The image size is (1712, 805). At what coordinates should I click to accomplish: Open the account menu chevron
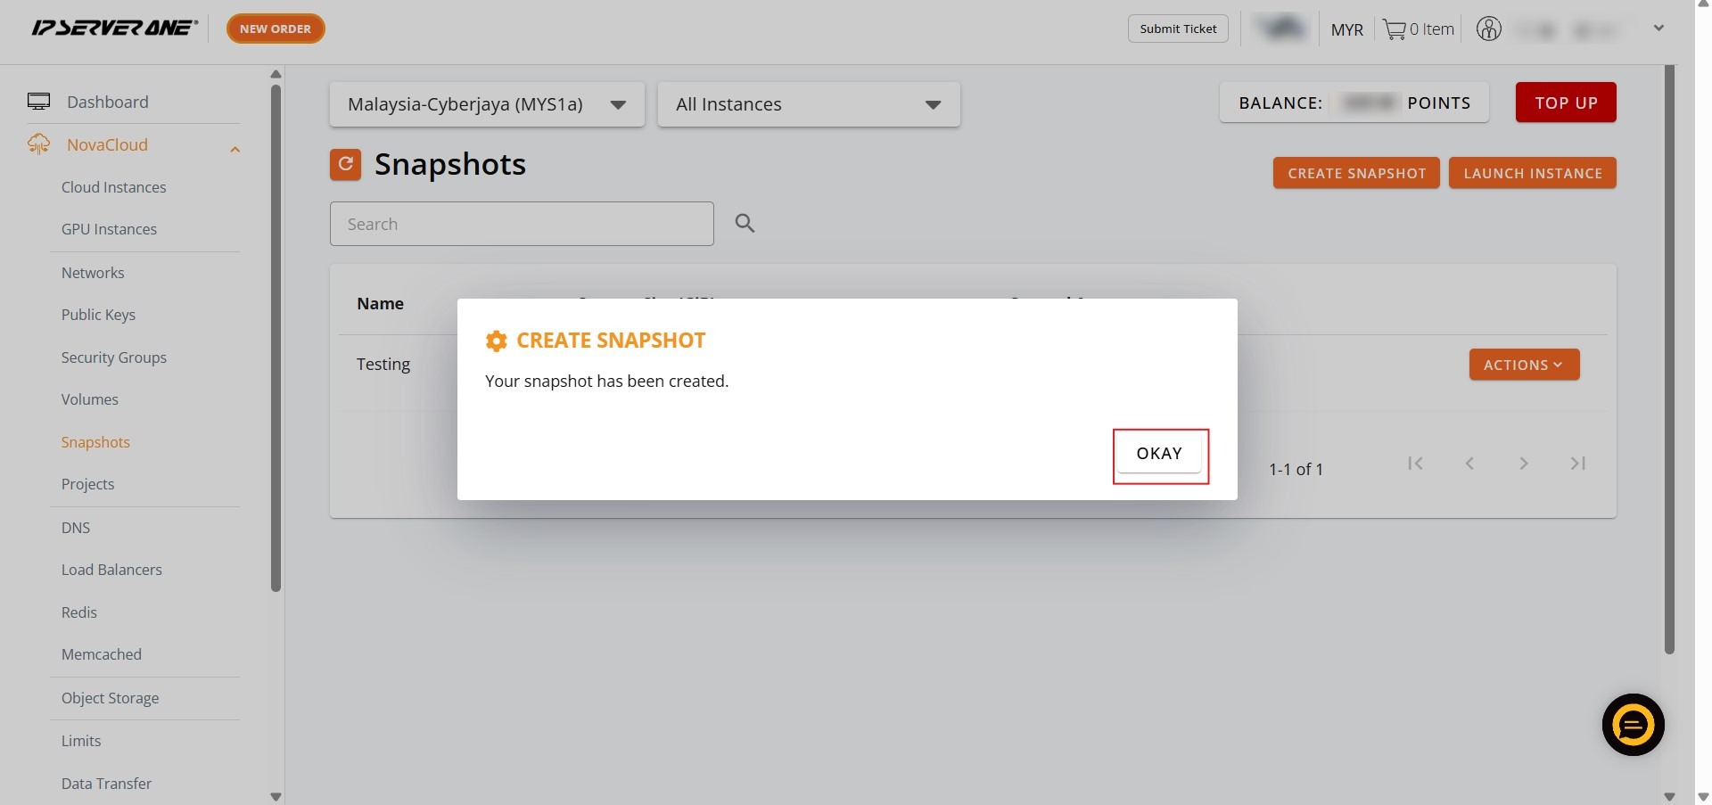click(x=1658, y=29)
